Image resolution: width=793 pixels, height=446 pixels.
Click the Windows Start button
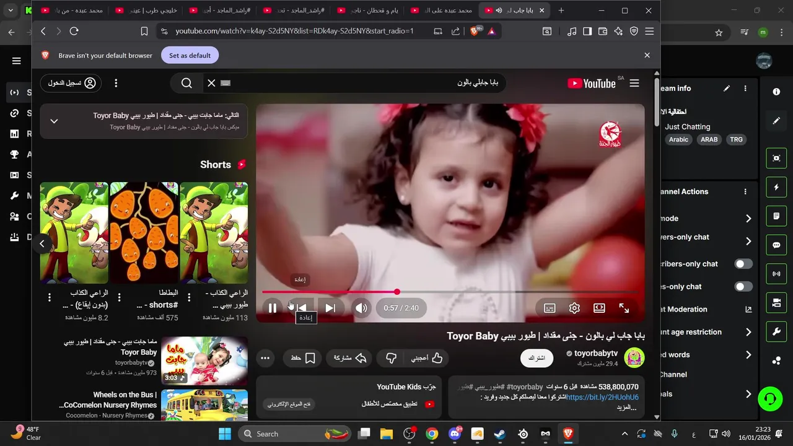pos(224,434)
